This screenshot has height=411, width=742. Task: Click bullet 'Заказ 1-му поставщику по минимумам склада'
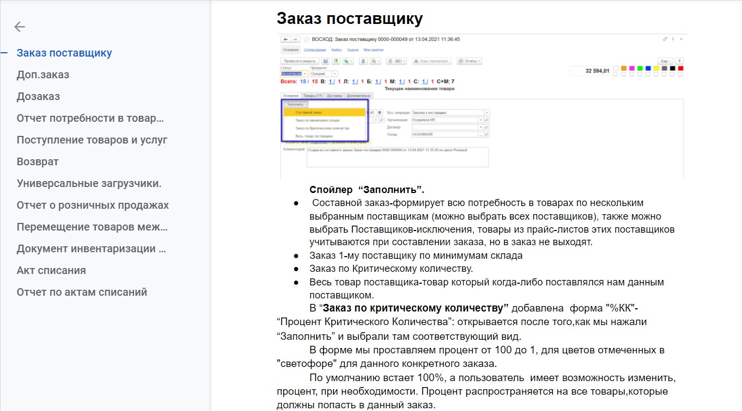(x=416, y=255)
